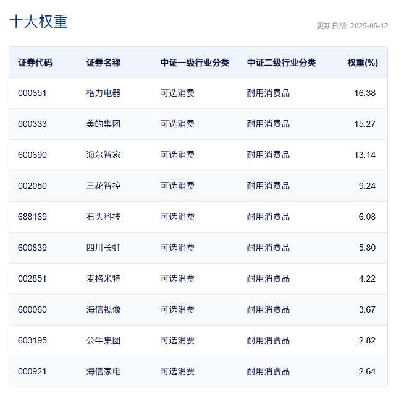Click weight value 2.82

point(367,340)
